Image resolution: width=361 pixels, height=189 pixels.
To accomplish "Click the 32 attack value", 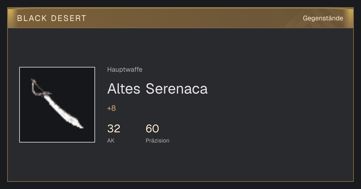I will (114, 129).
